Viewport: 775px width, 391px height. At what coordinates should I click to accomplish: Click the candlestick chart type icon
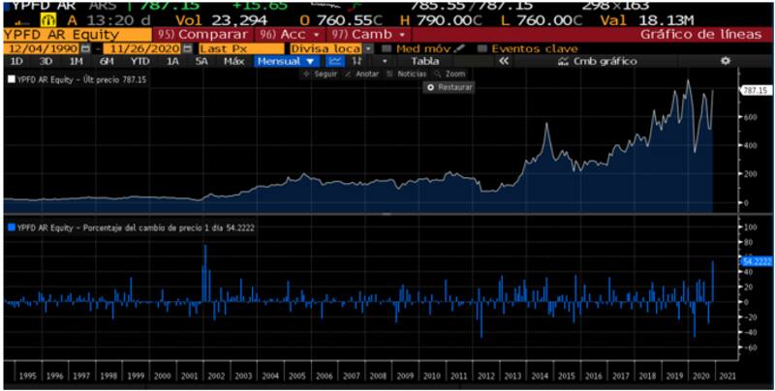pos(356,61)
